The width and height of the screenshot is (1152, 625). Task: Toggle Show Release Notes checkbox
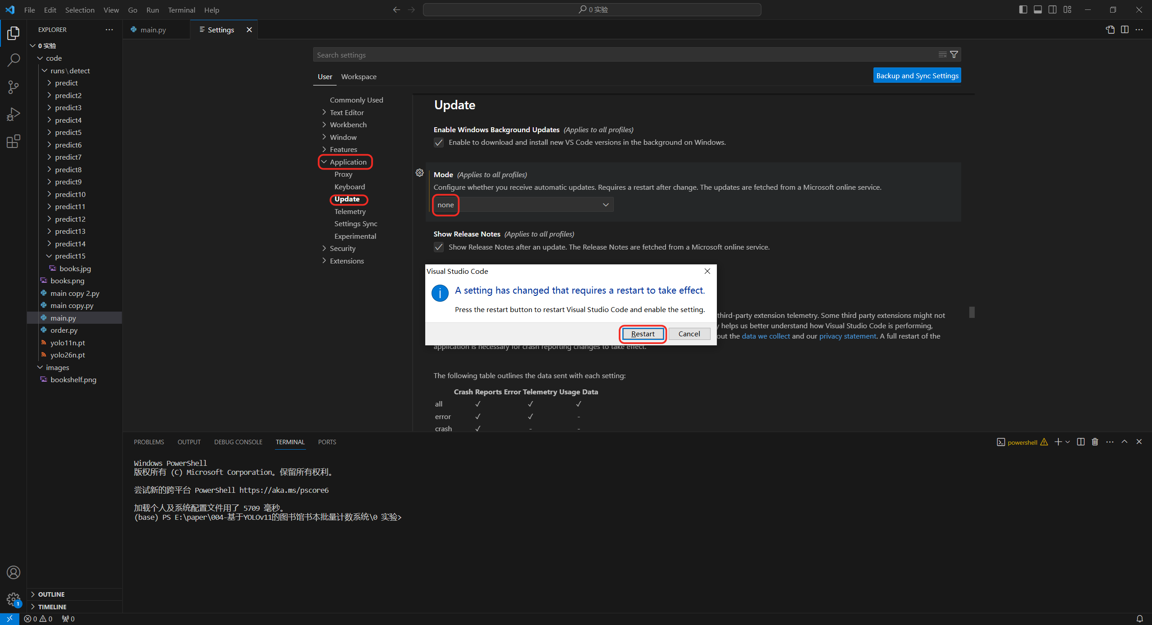(439, 247)
